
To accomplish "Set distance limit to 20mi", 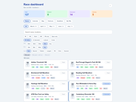I will click(29, 44).
